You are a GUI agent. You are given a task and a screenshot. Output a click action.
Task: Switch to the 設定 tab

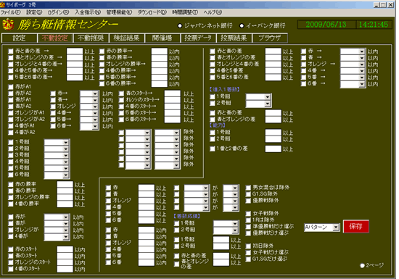coord(19,38)
